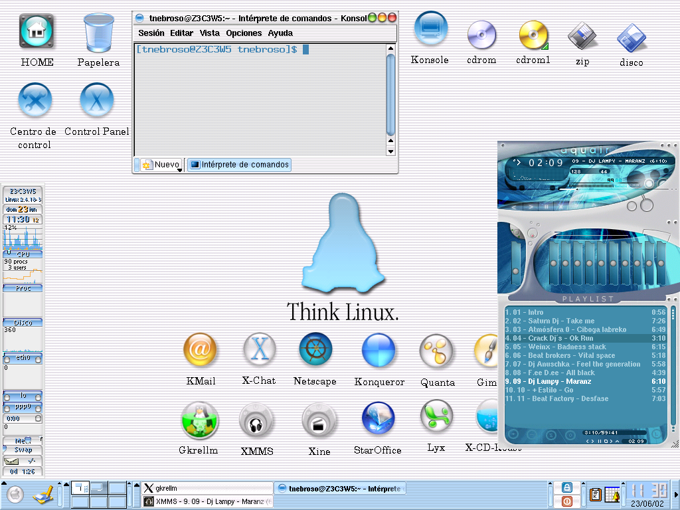Viewport: 680px width, 510px height.
Task: Launch the Netscape browser
Action: tap(315, 350)
